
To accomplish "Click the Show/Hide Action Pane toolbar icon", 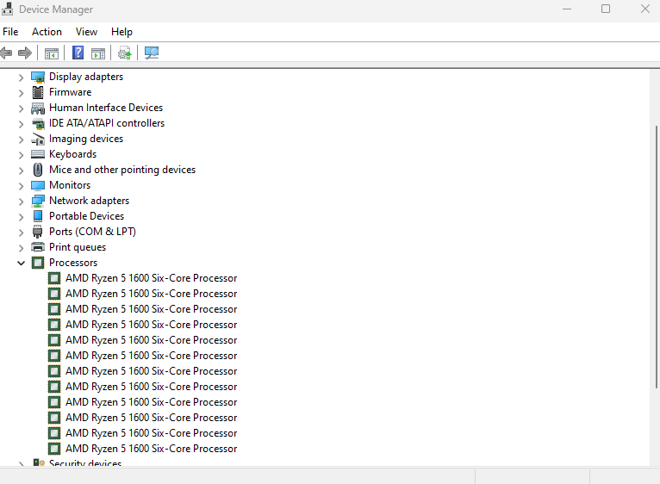I will tap(98, 53).
